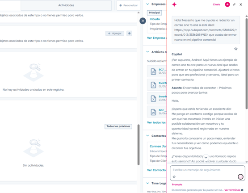Viewport: 248px width, 193px height.
Task: Click the Agregar button
Action: point(115,34)
